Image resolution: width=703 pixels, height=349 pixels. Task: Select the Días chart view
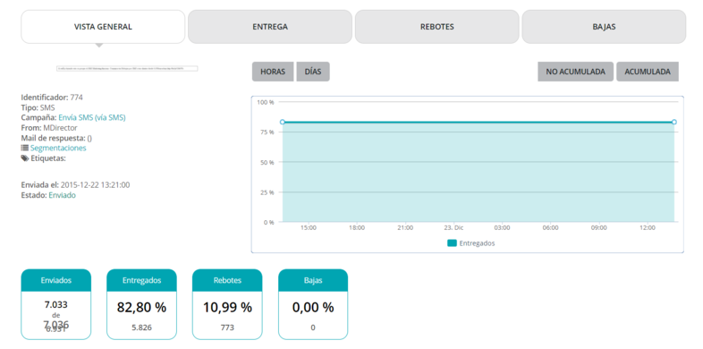(313, 72)
